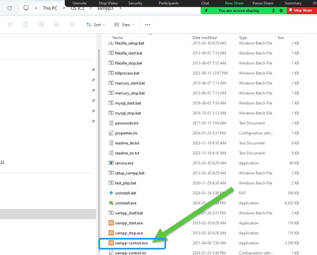Click the navigation pane vertical scrollbar
Image resolution: width=317 pixels, height=255 pixels.
(99, 150)
